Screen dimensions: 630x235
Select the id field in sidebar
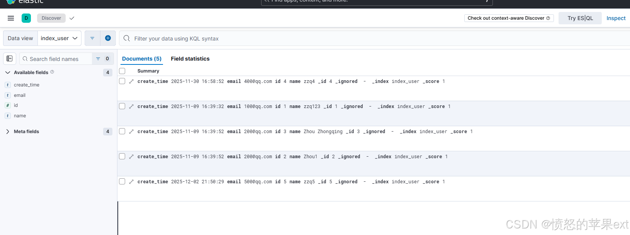[16, 105]
